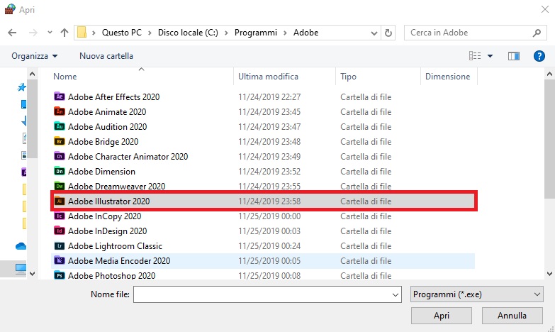
Task: Open help with the question mark icon
Action: pos(539,55)
